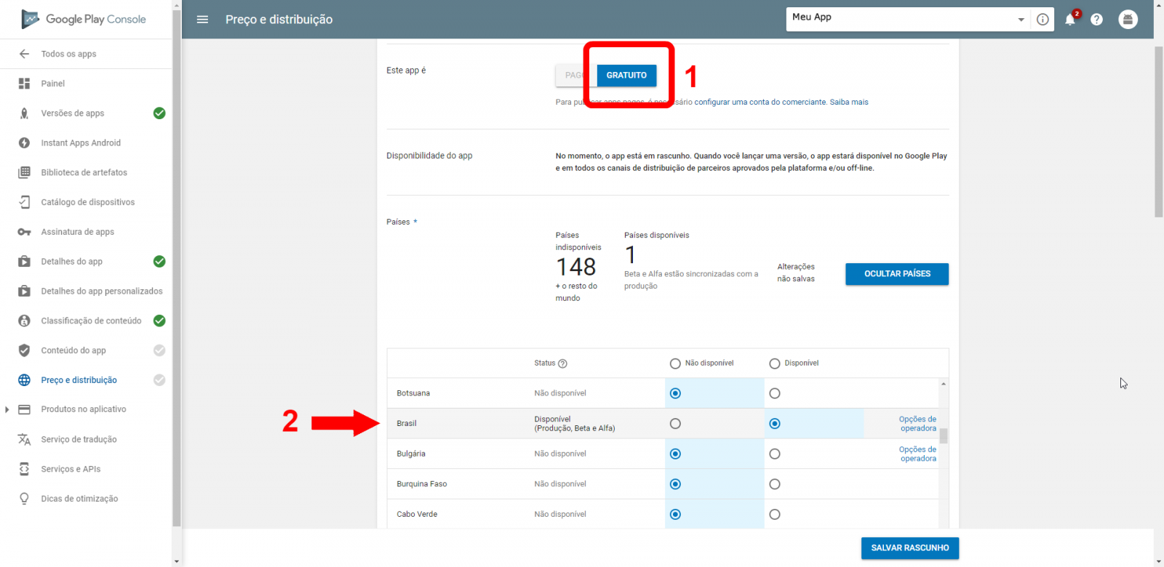
Task: Click the Detalhes do app personalizados icon
Action: click(24, 291)
